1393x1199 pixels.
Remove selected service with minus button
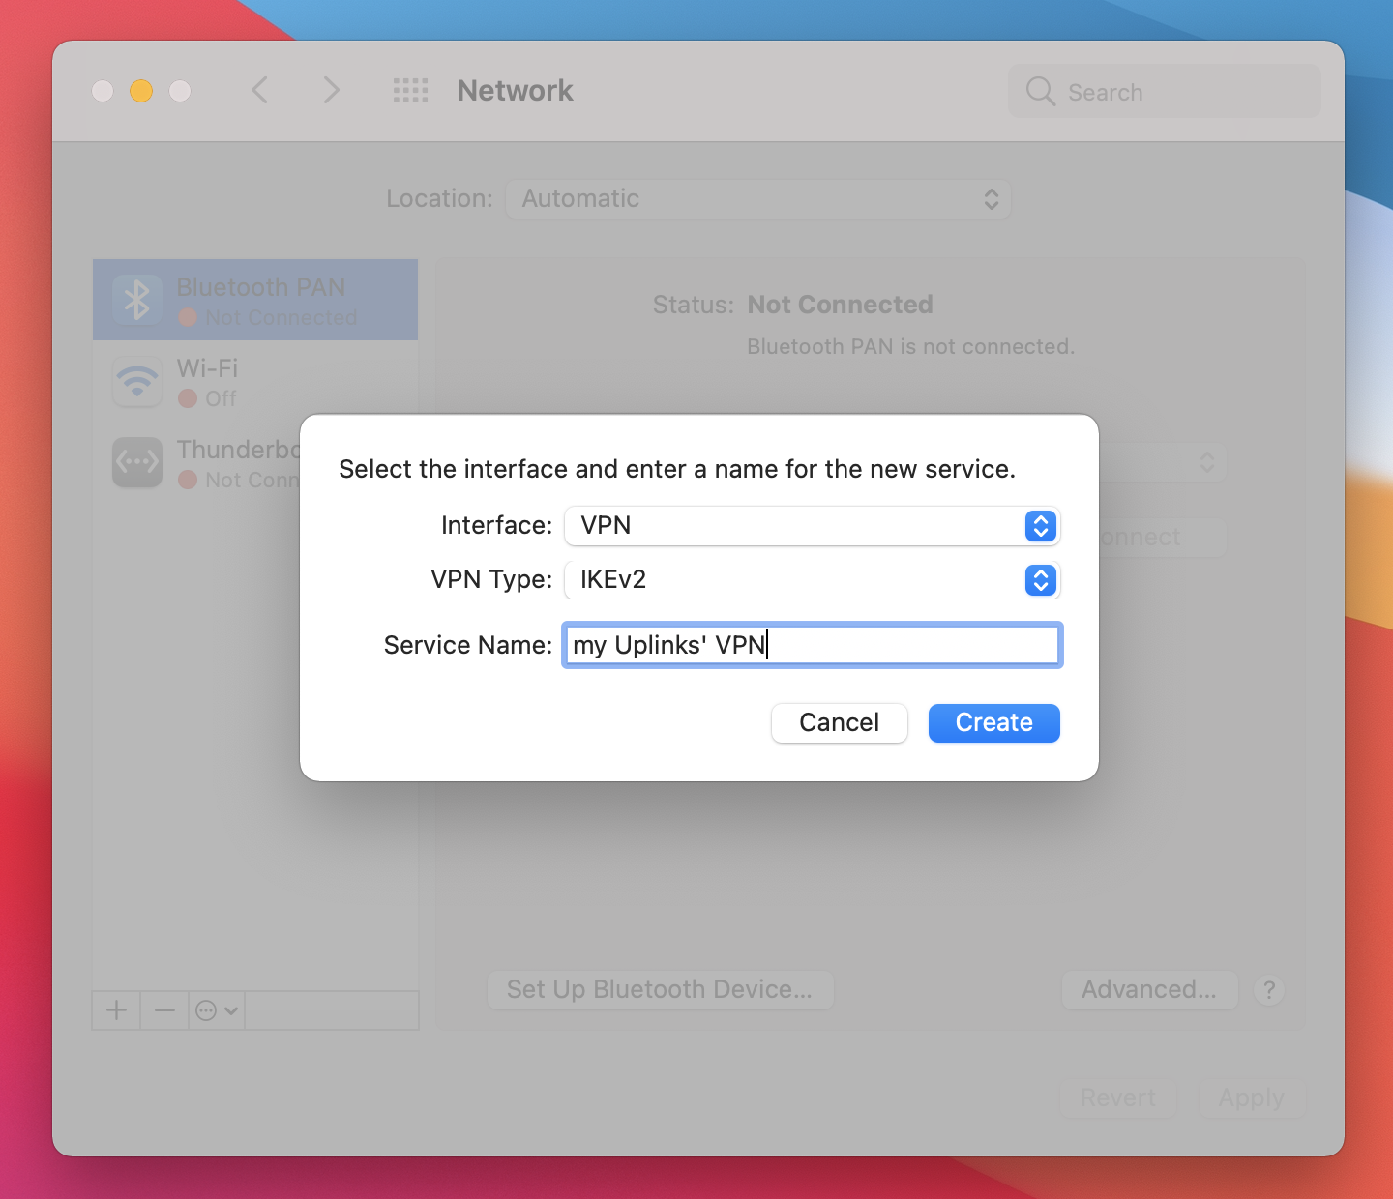coord(163,1010)
